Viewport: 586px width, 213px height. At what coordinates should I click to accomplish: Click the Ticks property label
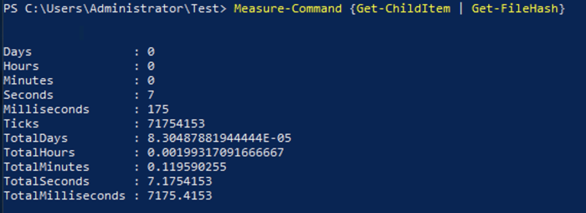21,124
